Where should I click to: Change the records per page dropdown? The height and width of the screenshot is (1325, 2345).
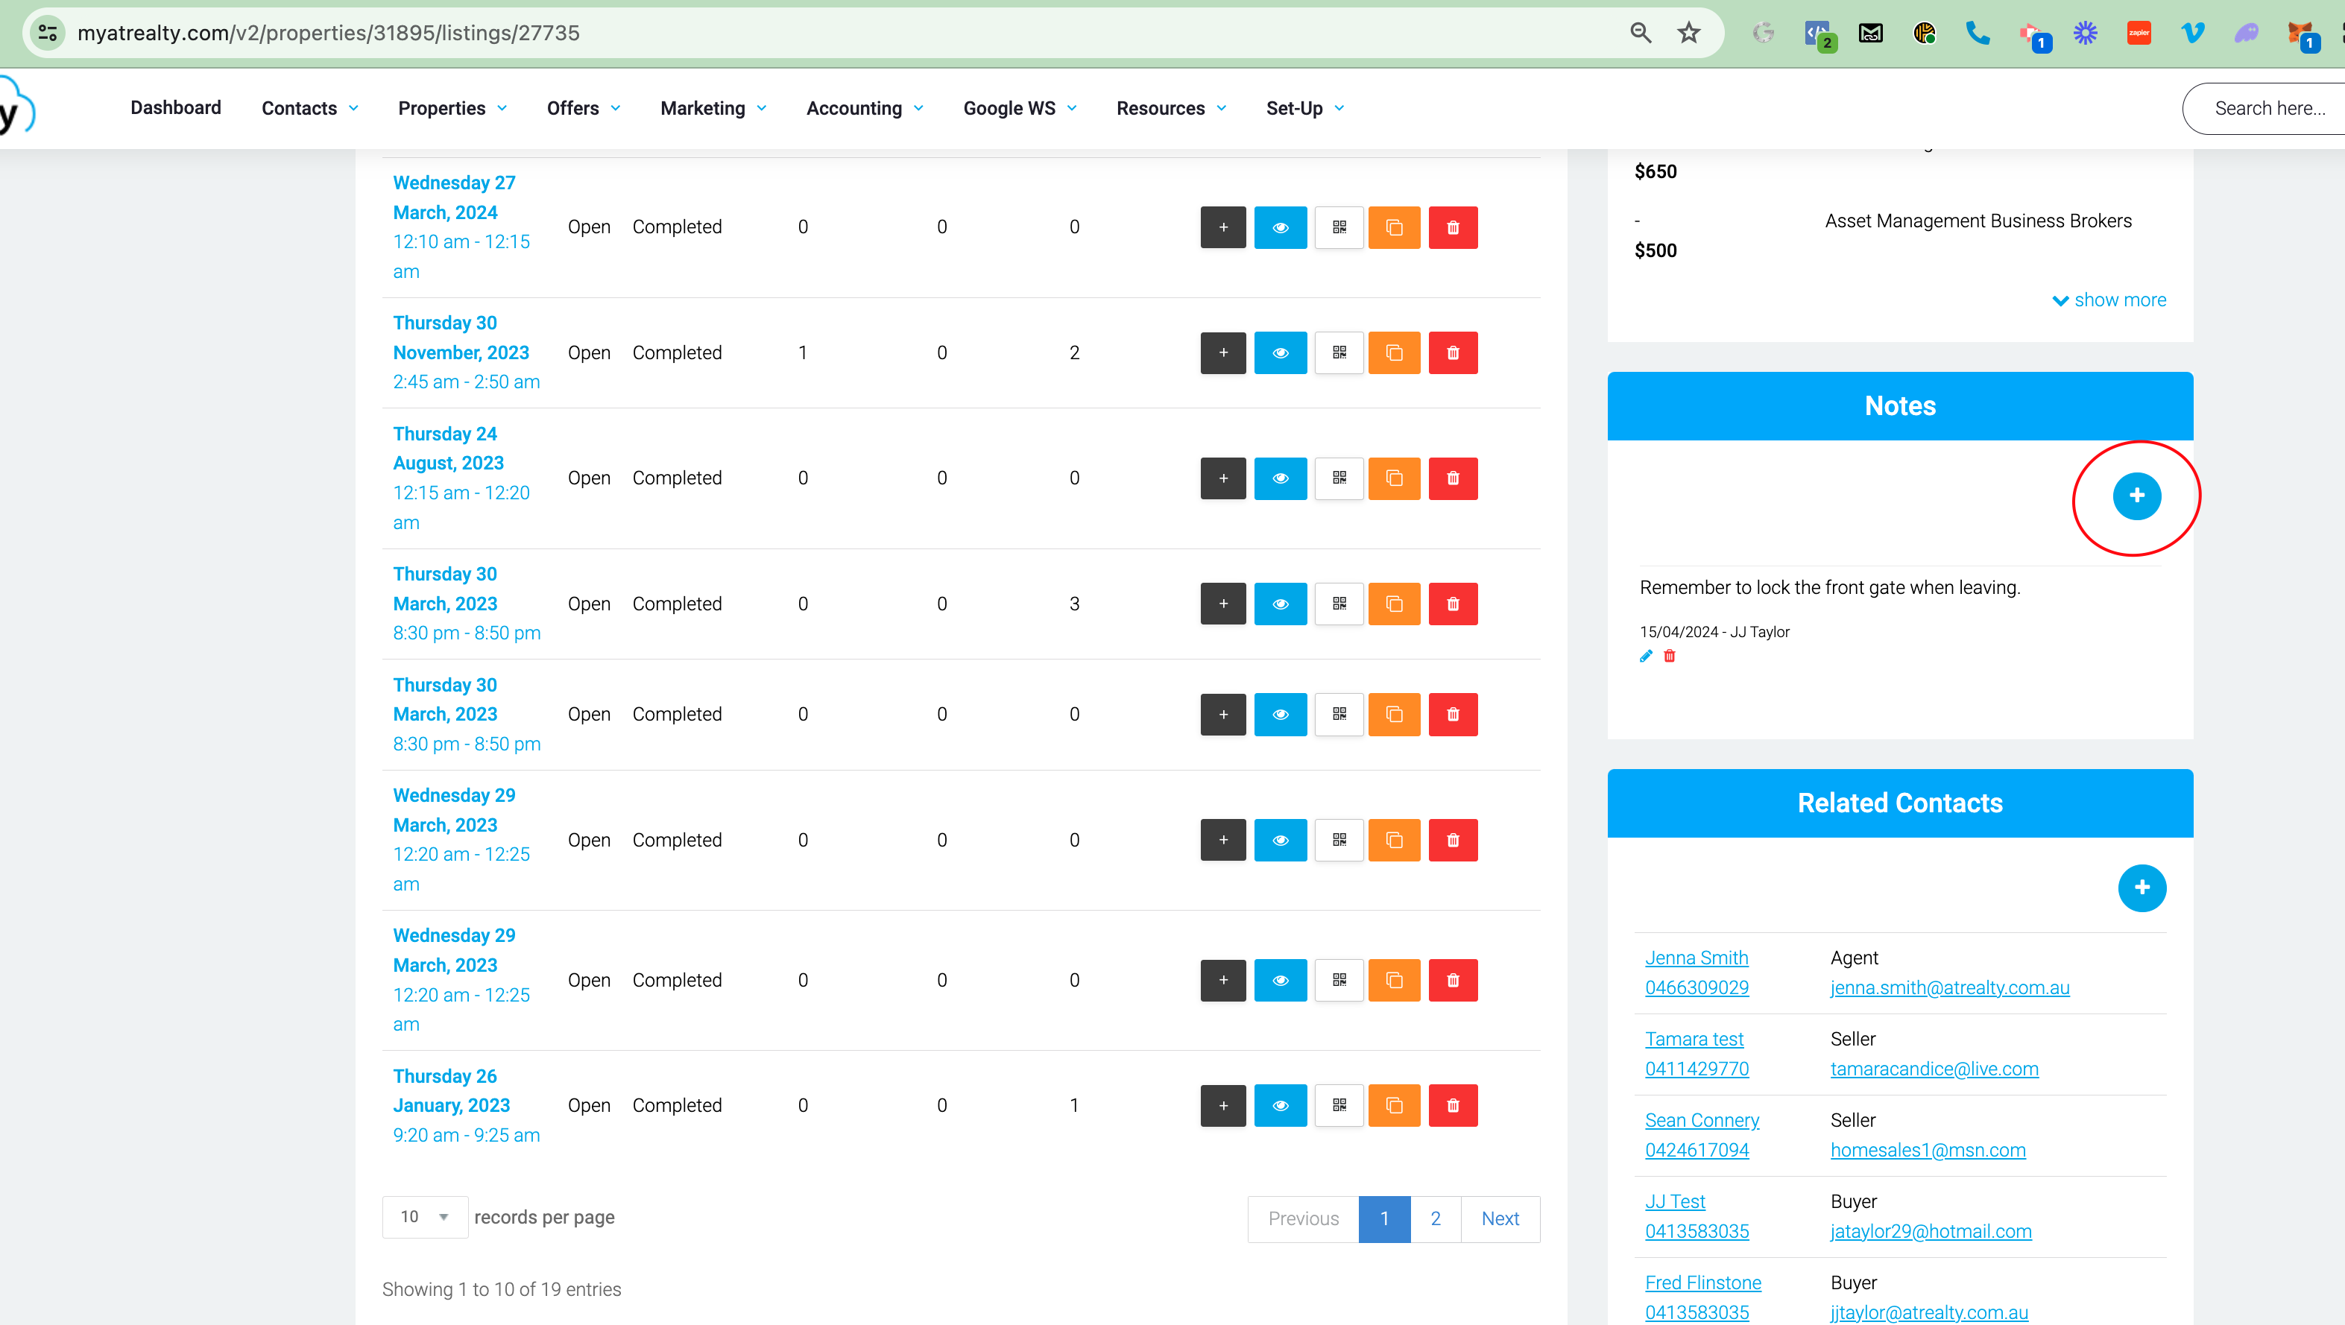425,1218
